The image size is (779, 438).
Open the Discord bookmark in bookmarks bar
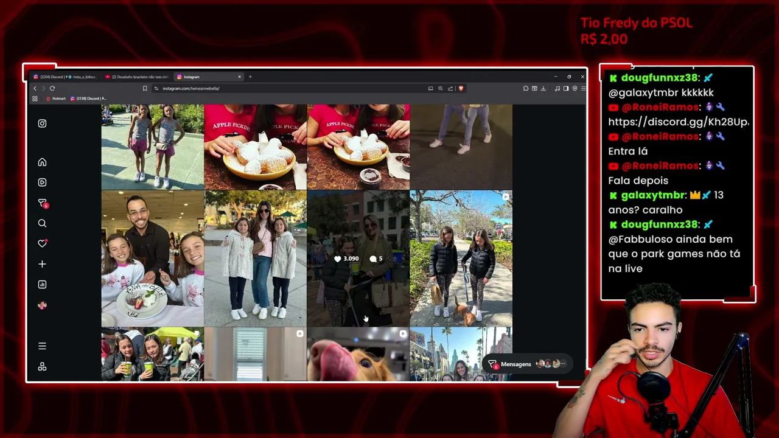tap(88, 99)
